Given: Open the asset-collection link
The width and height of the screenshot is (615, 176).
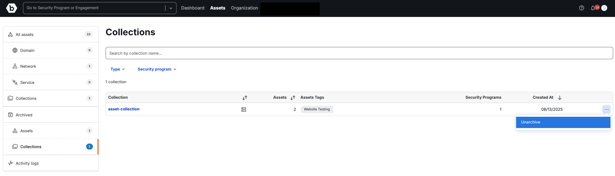Looking at the screenshot, I should point(124,109).
